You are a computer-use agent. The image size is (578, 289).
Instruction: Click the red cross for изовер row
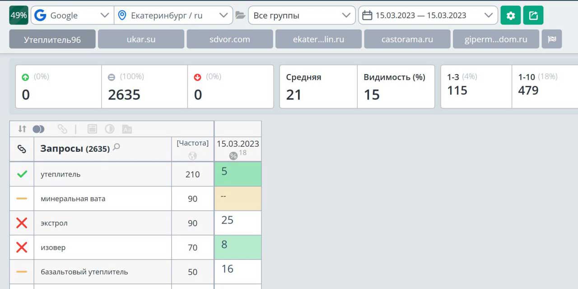point(22,247)
